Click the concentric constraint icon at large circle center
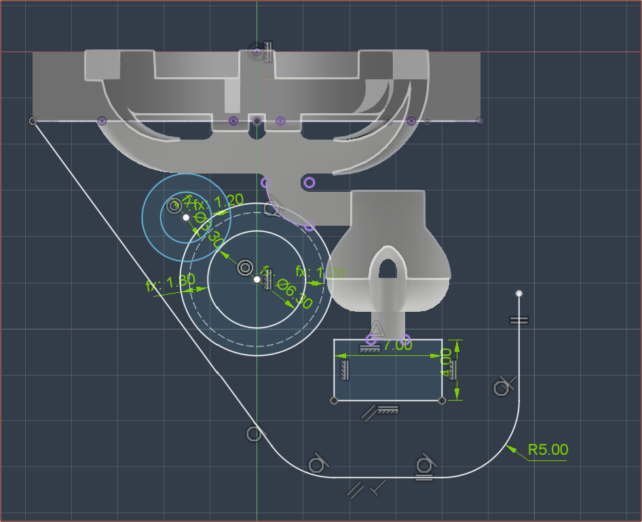 (245, 268)
